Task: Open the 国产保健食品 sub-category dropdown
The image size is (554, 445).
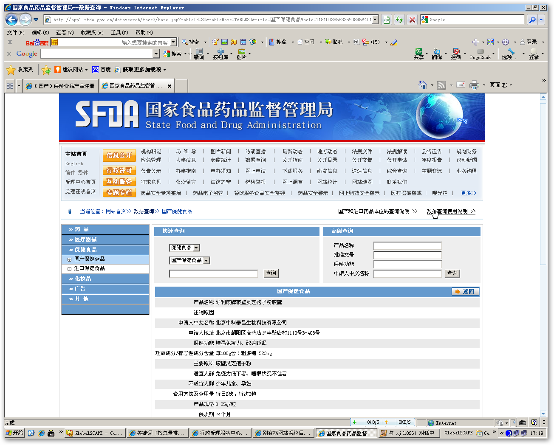Action: (206, 260)
